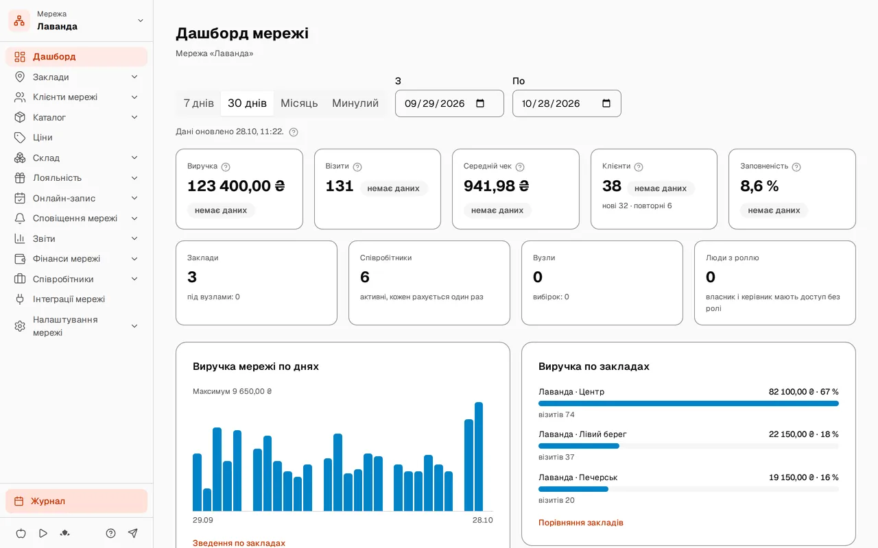
Task: Switch the period to Минулий
Action: [x=355, y=103]
